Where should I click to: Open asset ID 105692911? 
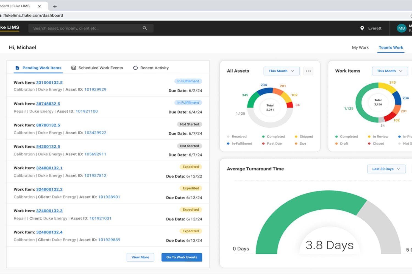pyautogui.click(x=95, y=154)
